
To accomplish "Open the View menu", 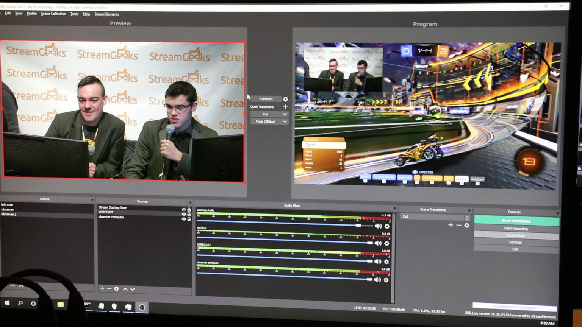I will click(19, 13).
